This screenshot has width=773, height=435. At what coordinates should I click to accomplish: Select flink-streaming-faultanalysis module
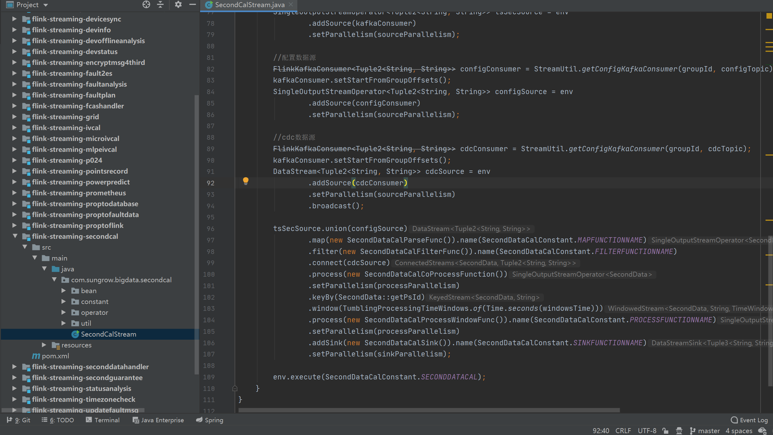(79, 84)
